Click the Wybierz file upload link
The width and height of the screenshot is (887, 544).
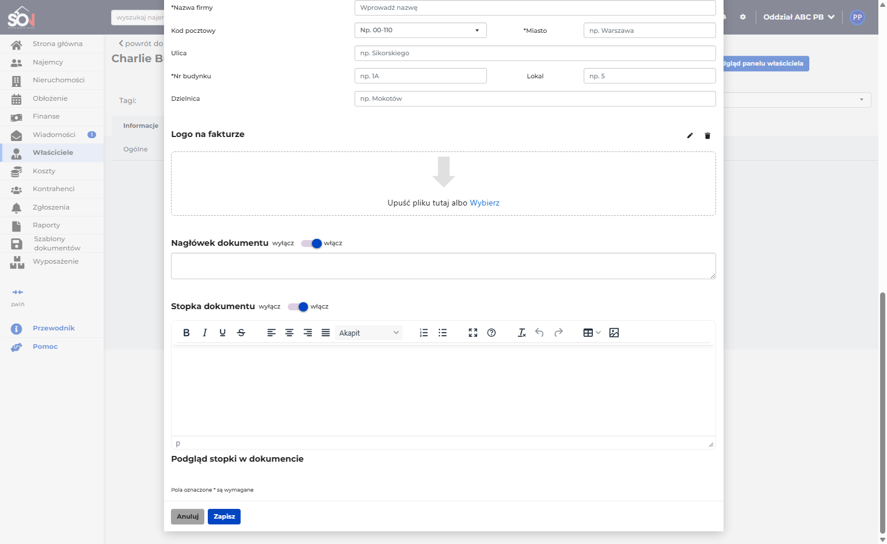point(485,203)
